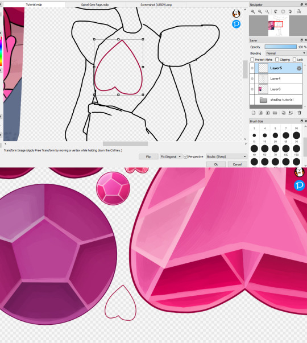This screenshot has height=343, width=307.
Task: Toggle visibility of Layer4
Action: pyautogui.click(x=252, y=78)
